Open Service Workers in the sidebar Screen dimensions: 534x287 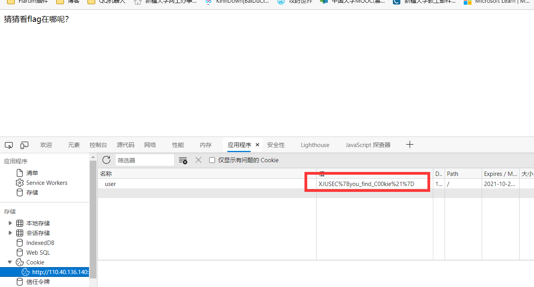click(46, 183)
